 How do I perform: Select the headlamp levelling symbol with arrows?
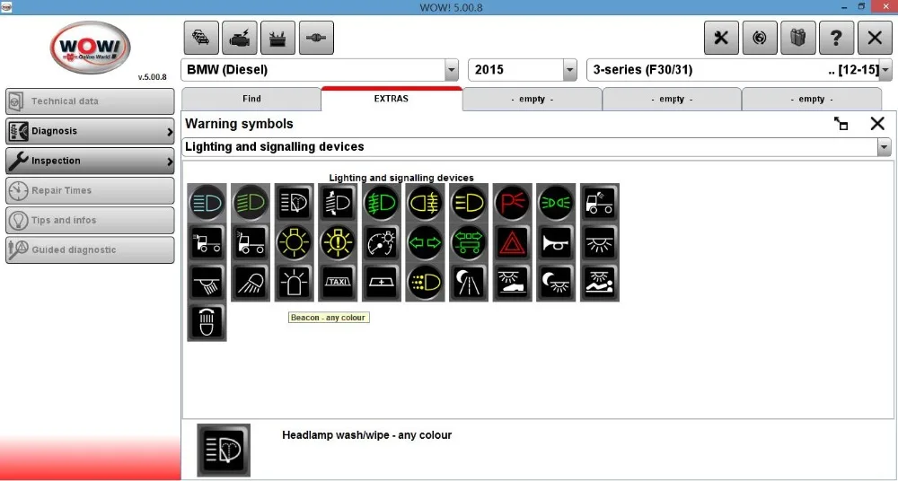pyautogui.click(x=338, y=203)
